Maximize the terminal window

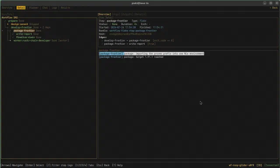(271, 3)
